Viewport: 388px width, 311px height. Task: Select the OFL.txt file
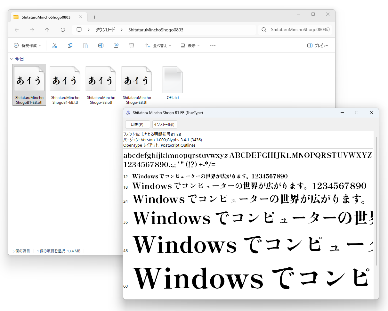click(173, 83)
